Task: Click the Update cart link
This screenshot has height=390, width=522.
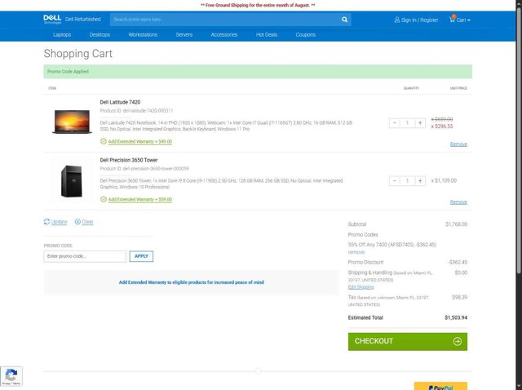Action: pyautogui.click(x=59, y=222)
